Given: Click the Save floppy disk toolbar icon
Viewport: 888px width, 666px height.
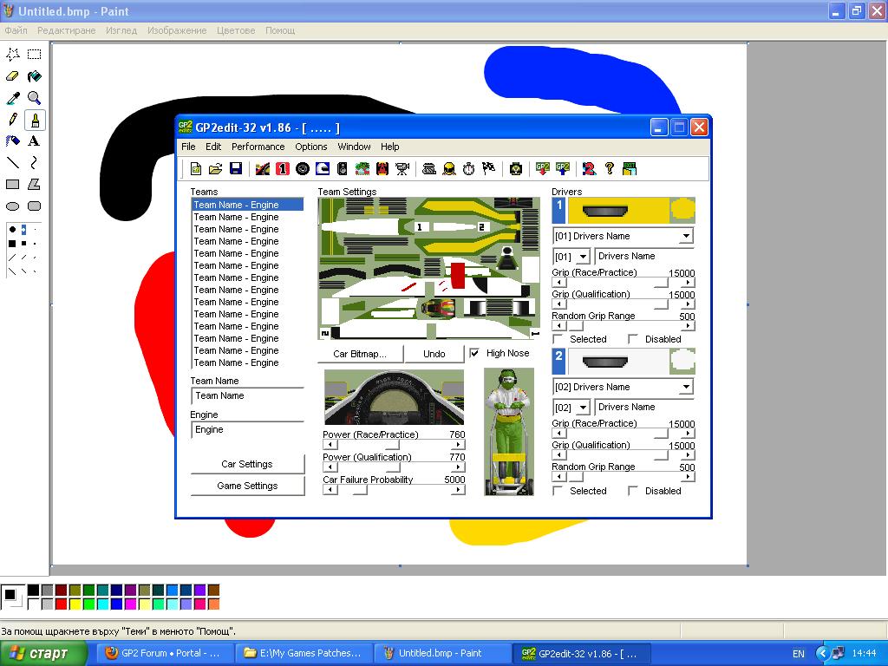Looking at the screenshot, I should 236,169.
